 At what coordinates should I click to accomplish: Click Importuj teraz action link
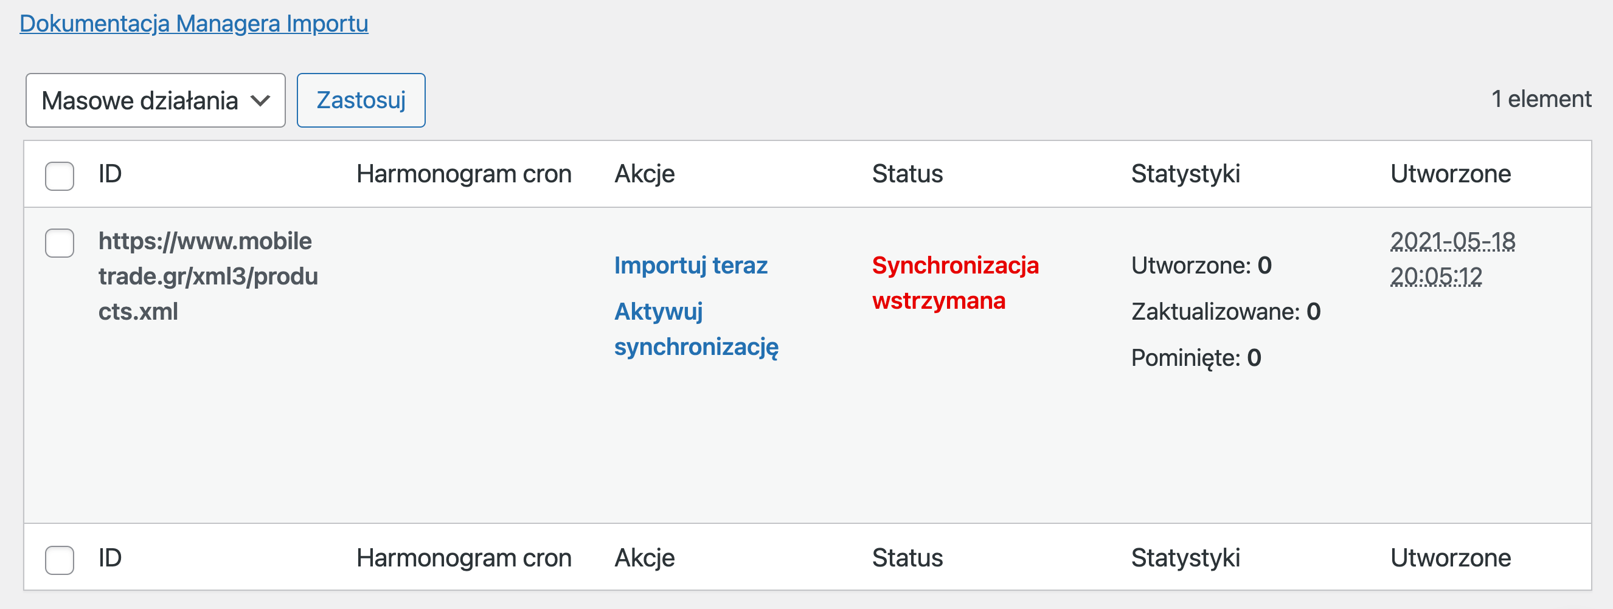(x=690, y=266)
